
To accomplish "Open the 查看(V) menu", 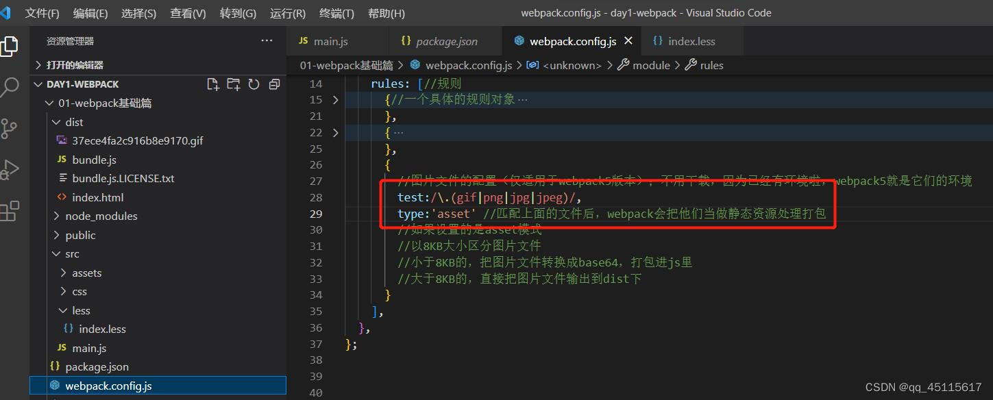I will tap(188, 13).
